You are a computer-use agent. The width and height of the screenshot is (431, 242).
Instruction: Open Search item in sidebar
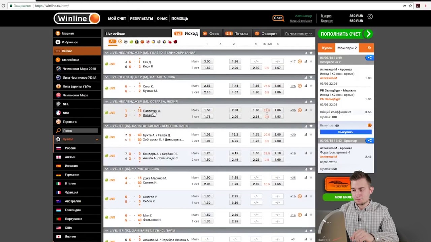point(77,130)
